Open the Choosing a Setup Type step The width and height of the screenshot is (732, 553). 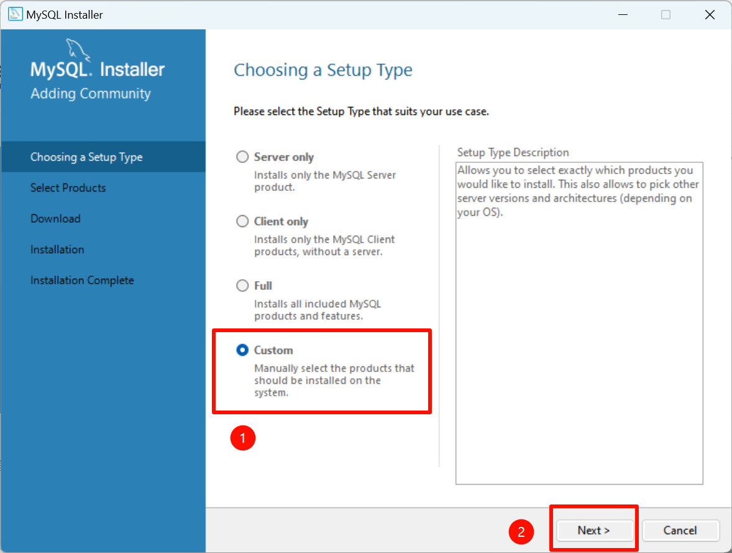(x=103, y=157)
